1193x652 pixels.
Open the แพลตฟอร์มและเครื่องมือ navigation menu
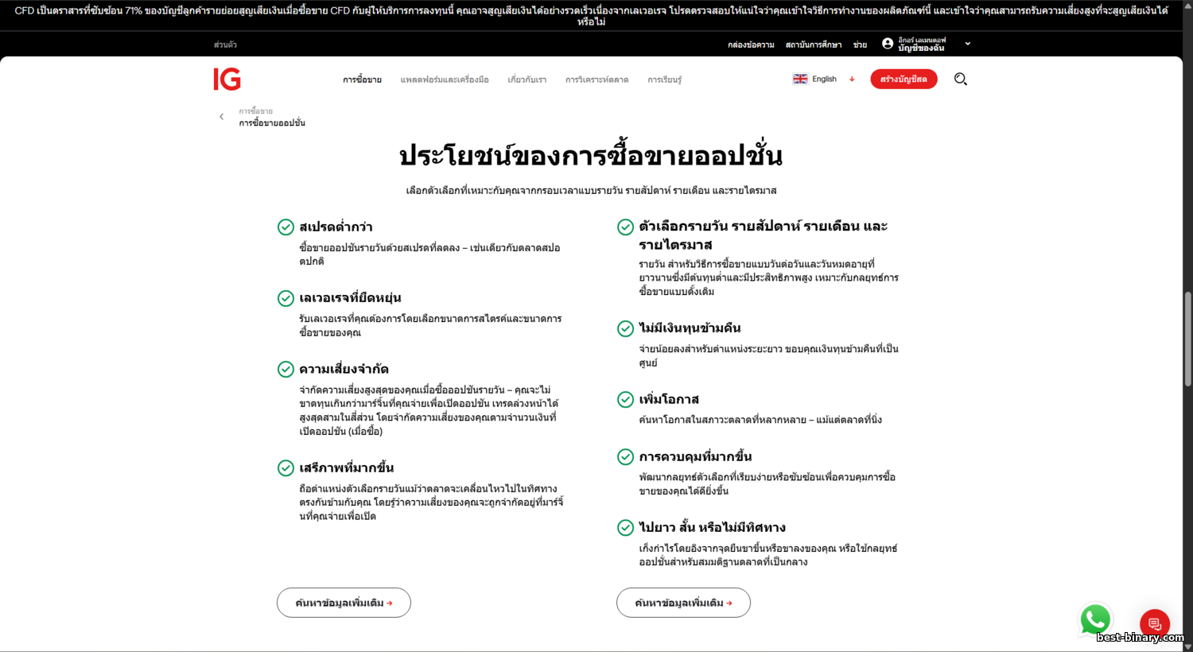[445, 80]
